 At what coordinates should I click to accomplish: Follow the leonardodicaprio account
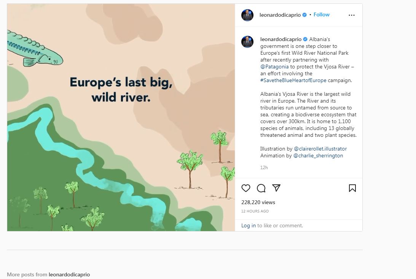coord(322,14)
